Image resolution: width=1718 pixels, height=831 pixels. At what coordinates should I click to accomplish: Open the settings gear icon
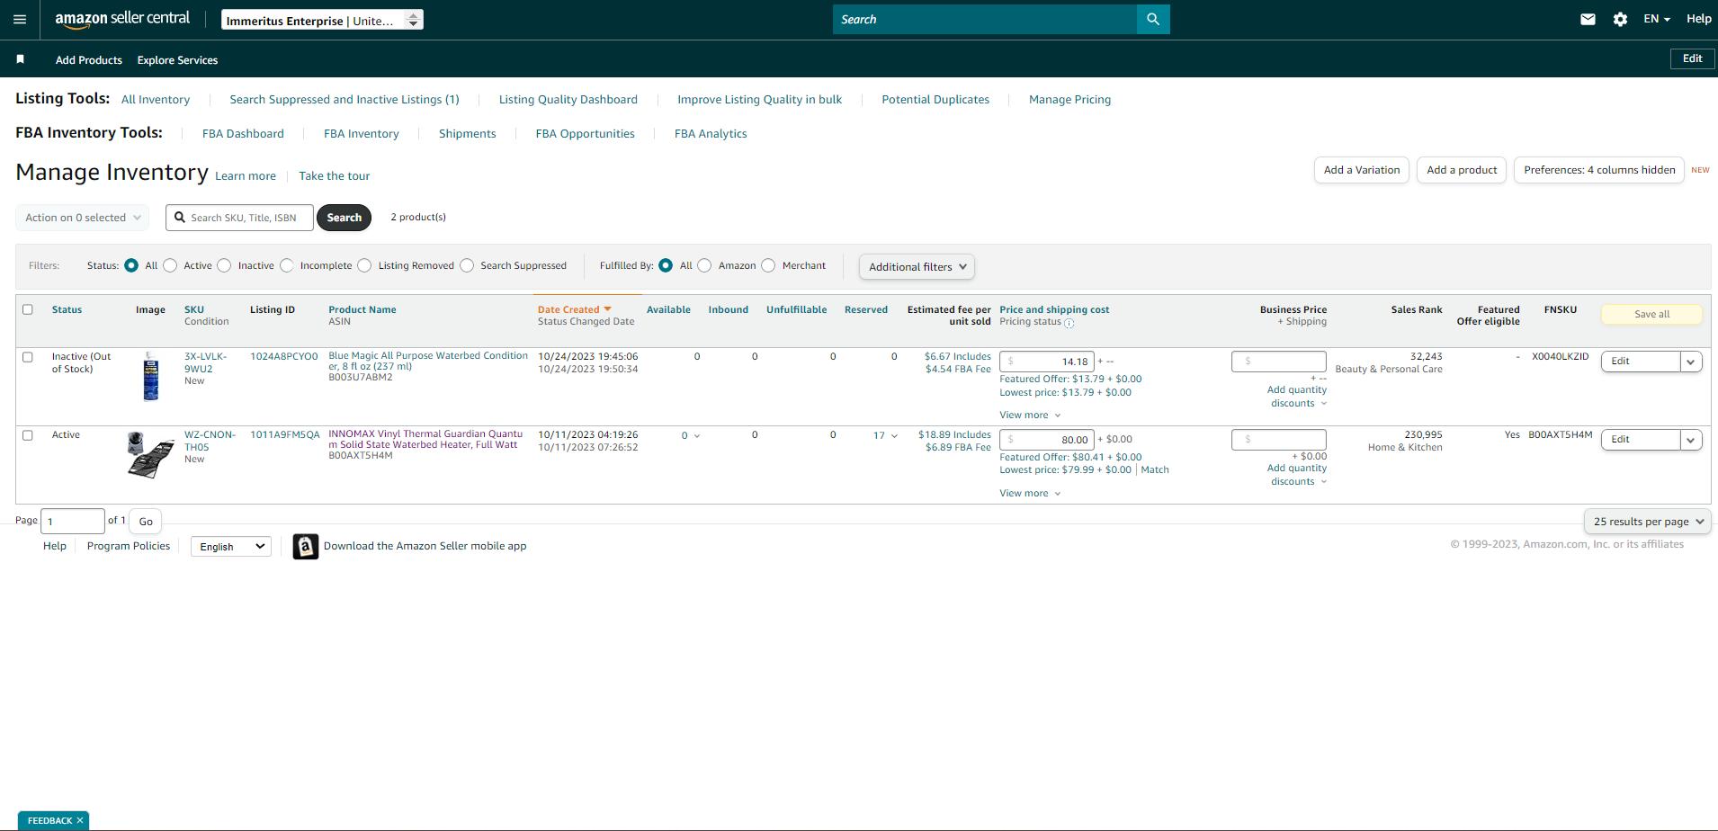pos(1620,19)
